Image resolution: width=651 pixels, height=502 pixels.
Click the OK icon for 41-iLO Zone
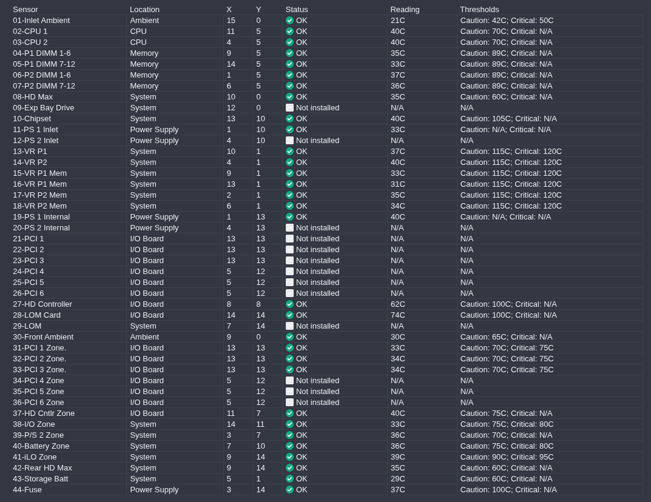pyautogui.click(x=290, y=457)
